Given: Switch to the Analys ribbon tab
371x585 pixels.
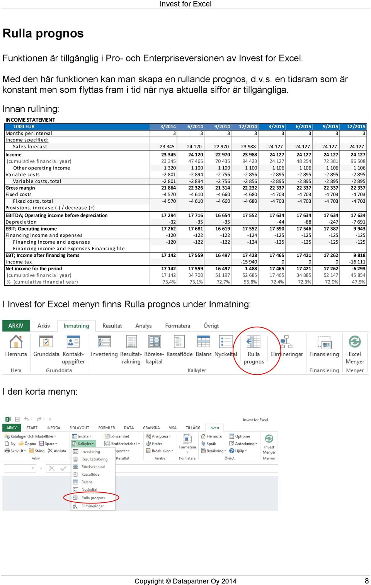Looking at the screenshot, I should [x=143, y=326].
